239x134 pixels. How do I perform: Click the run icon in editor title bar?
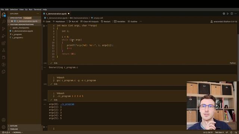228,14
